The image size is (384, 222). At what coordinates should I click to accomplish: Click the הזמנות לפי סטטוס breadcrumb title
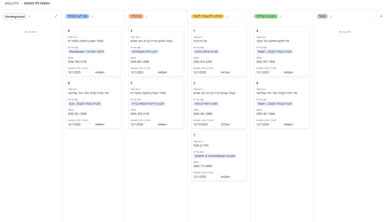37,3
